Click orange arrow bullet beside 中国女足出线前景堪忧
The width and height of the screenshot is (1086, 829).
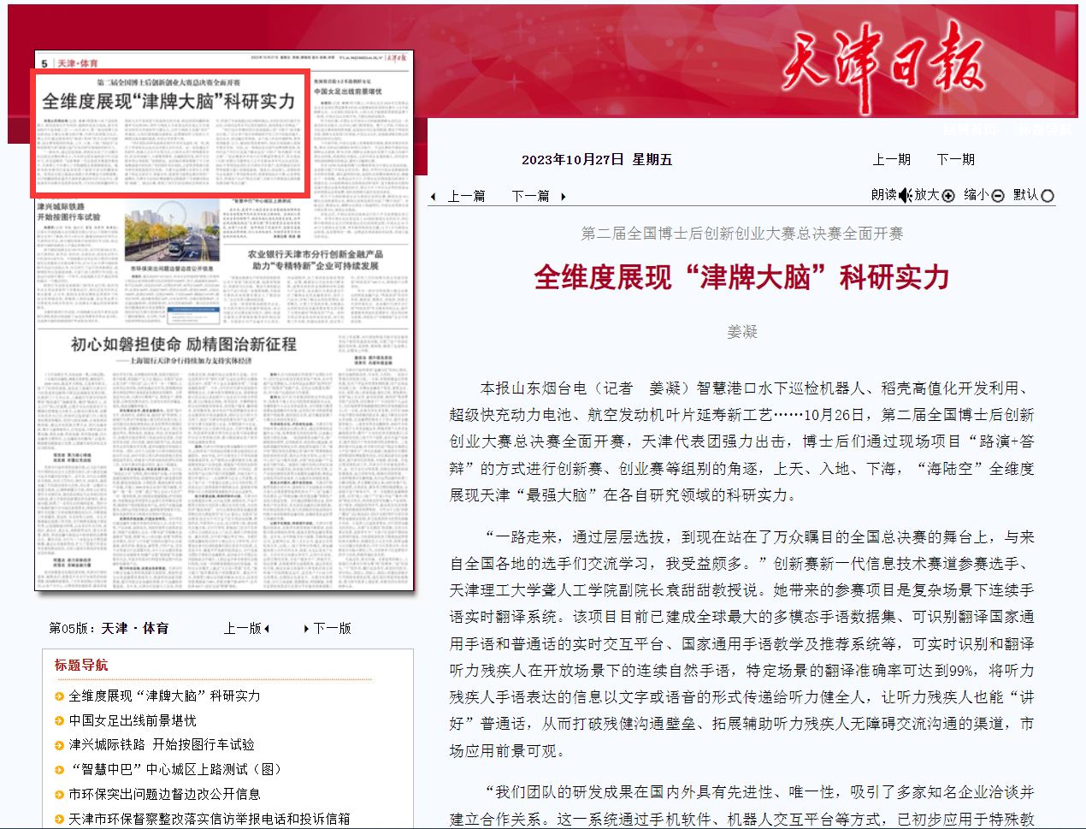59,721
